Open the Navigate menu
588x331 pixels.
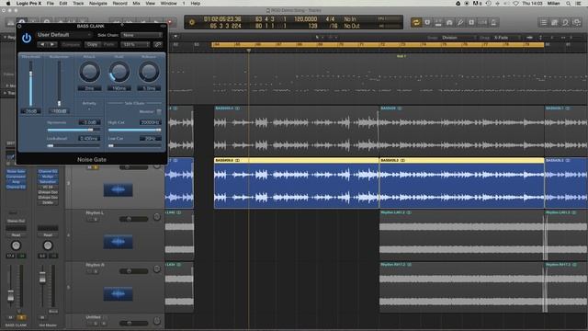(98, 4)
